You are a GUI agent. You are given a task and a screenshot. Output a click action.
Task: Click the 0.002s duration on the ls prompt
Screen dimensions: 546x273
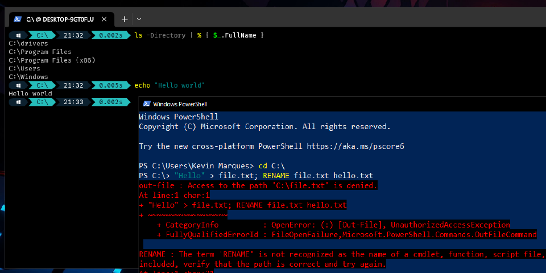click(111, 35)
